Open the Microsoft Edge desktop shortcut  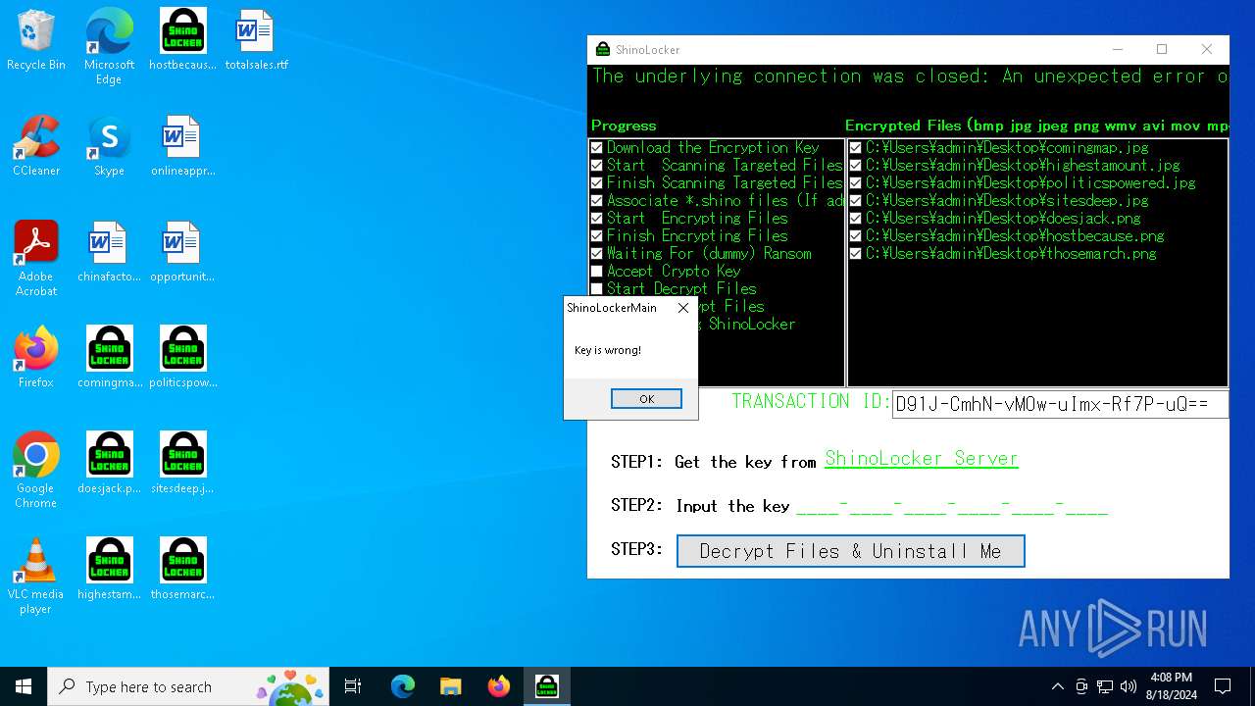click(x=109, y=46)
